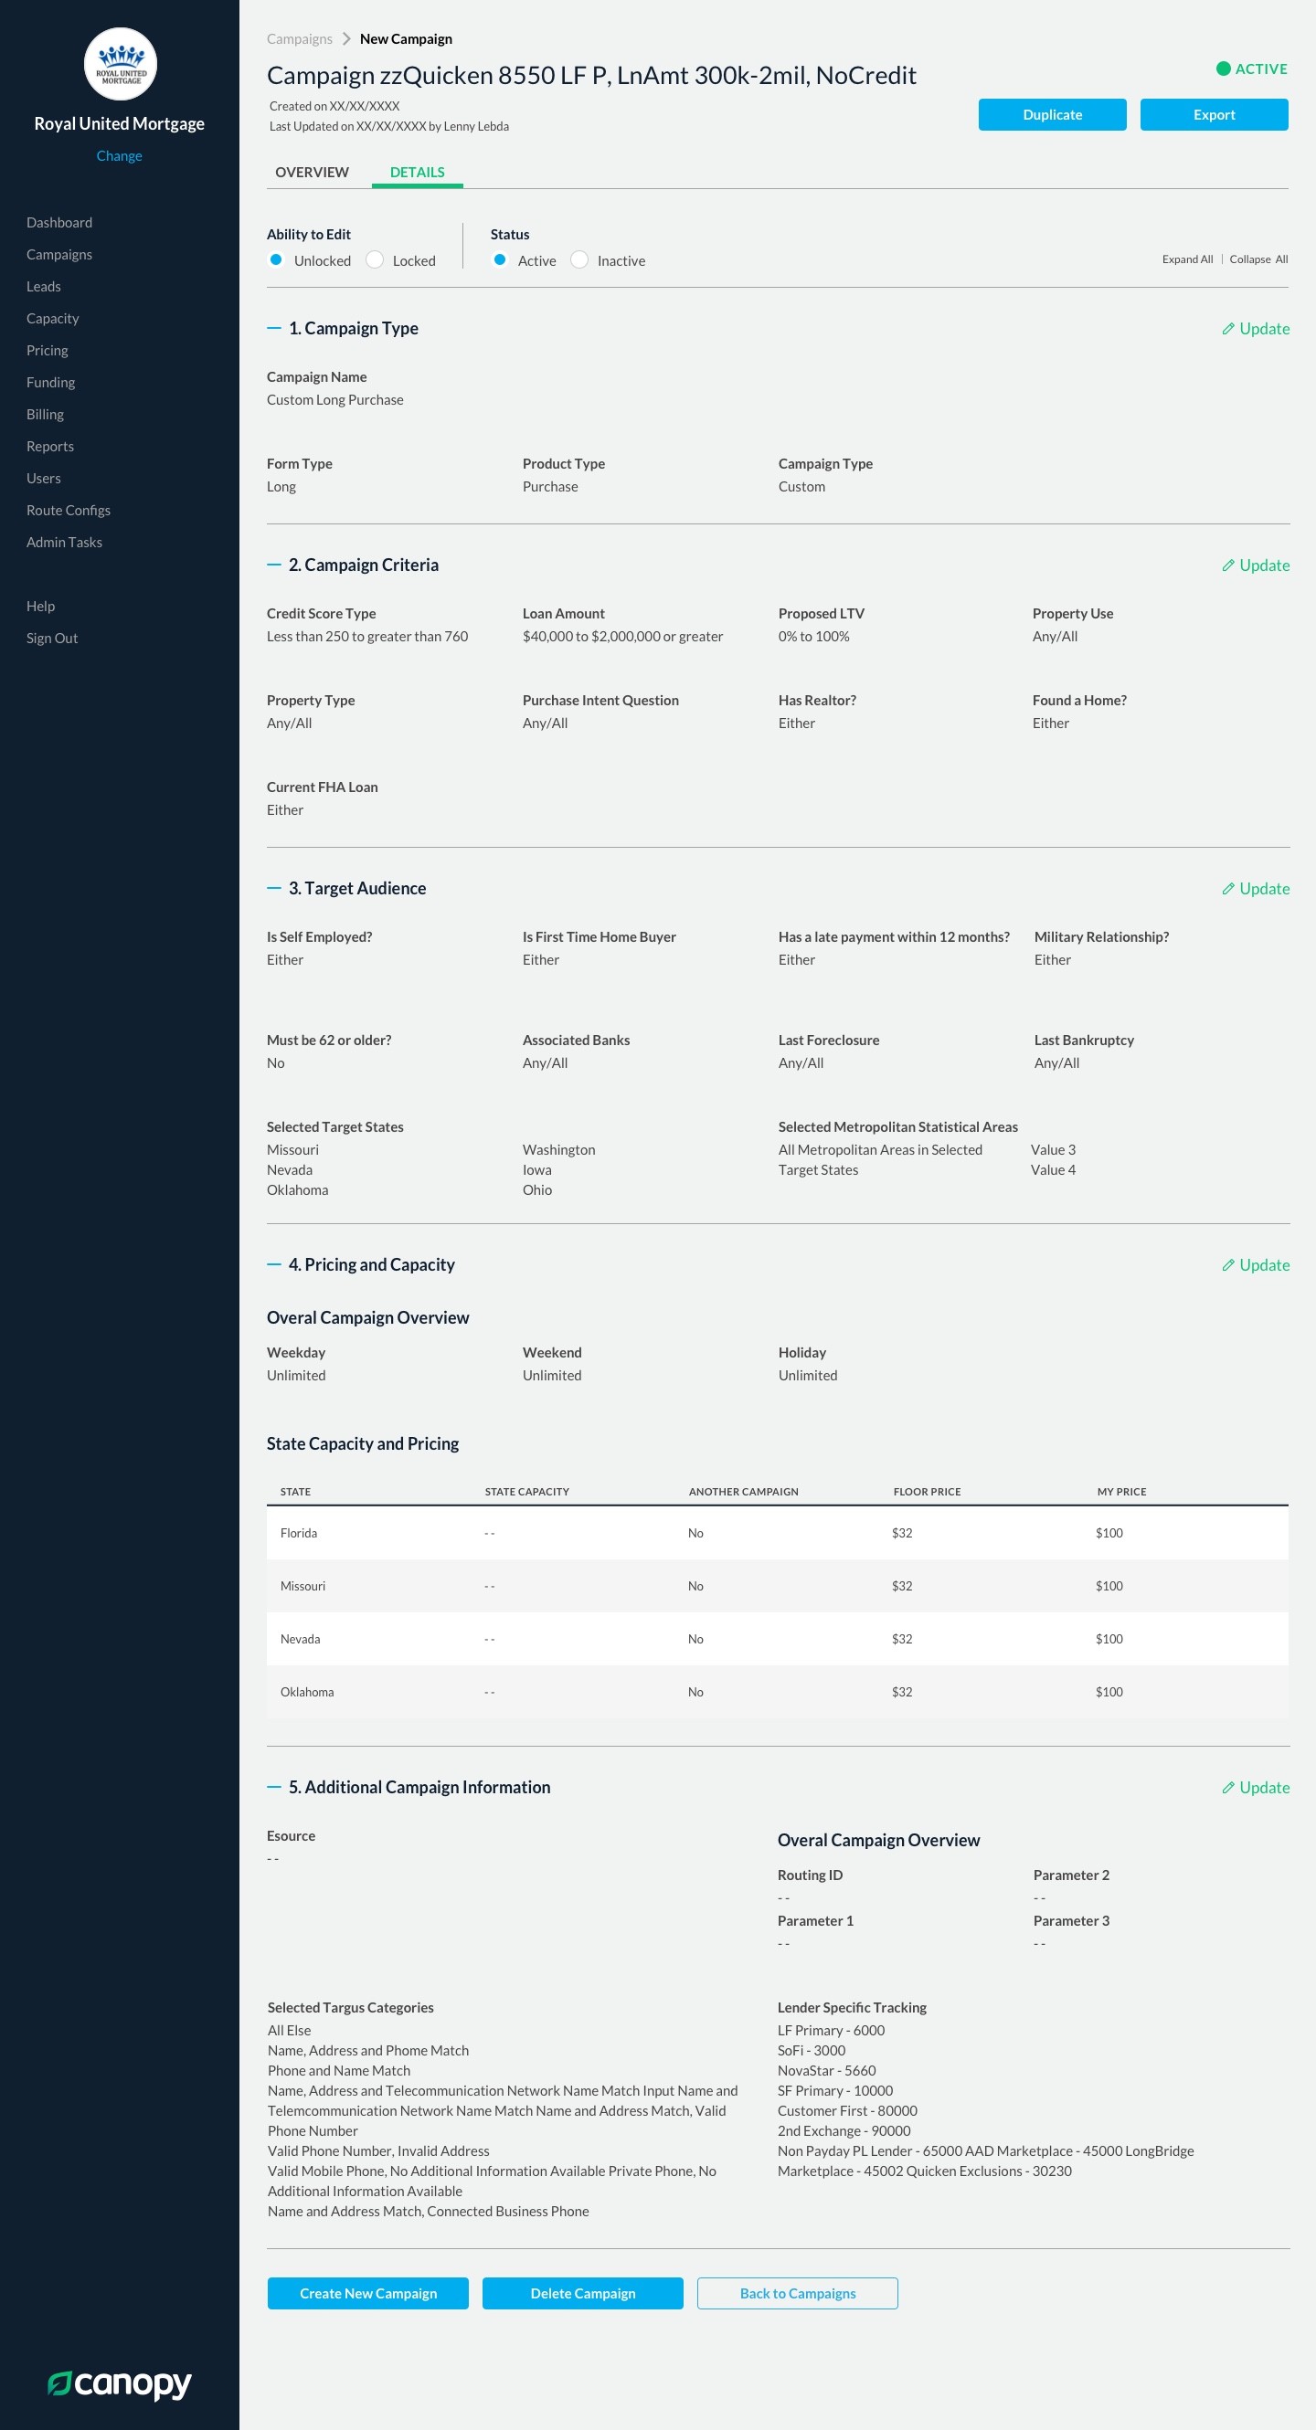The height and width of the screenshot is (2430, 1316).
Task: Switch to the DETAILS tab
Action: pyautogui.click(x=417, y=173)
